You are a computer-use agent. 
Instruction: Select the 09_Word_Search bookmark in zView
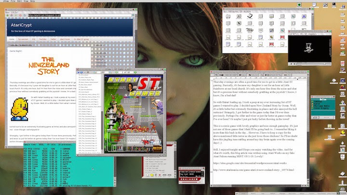coord(84,92)
